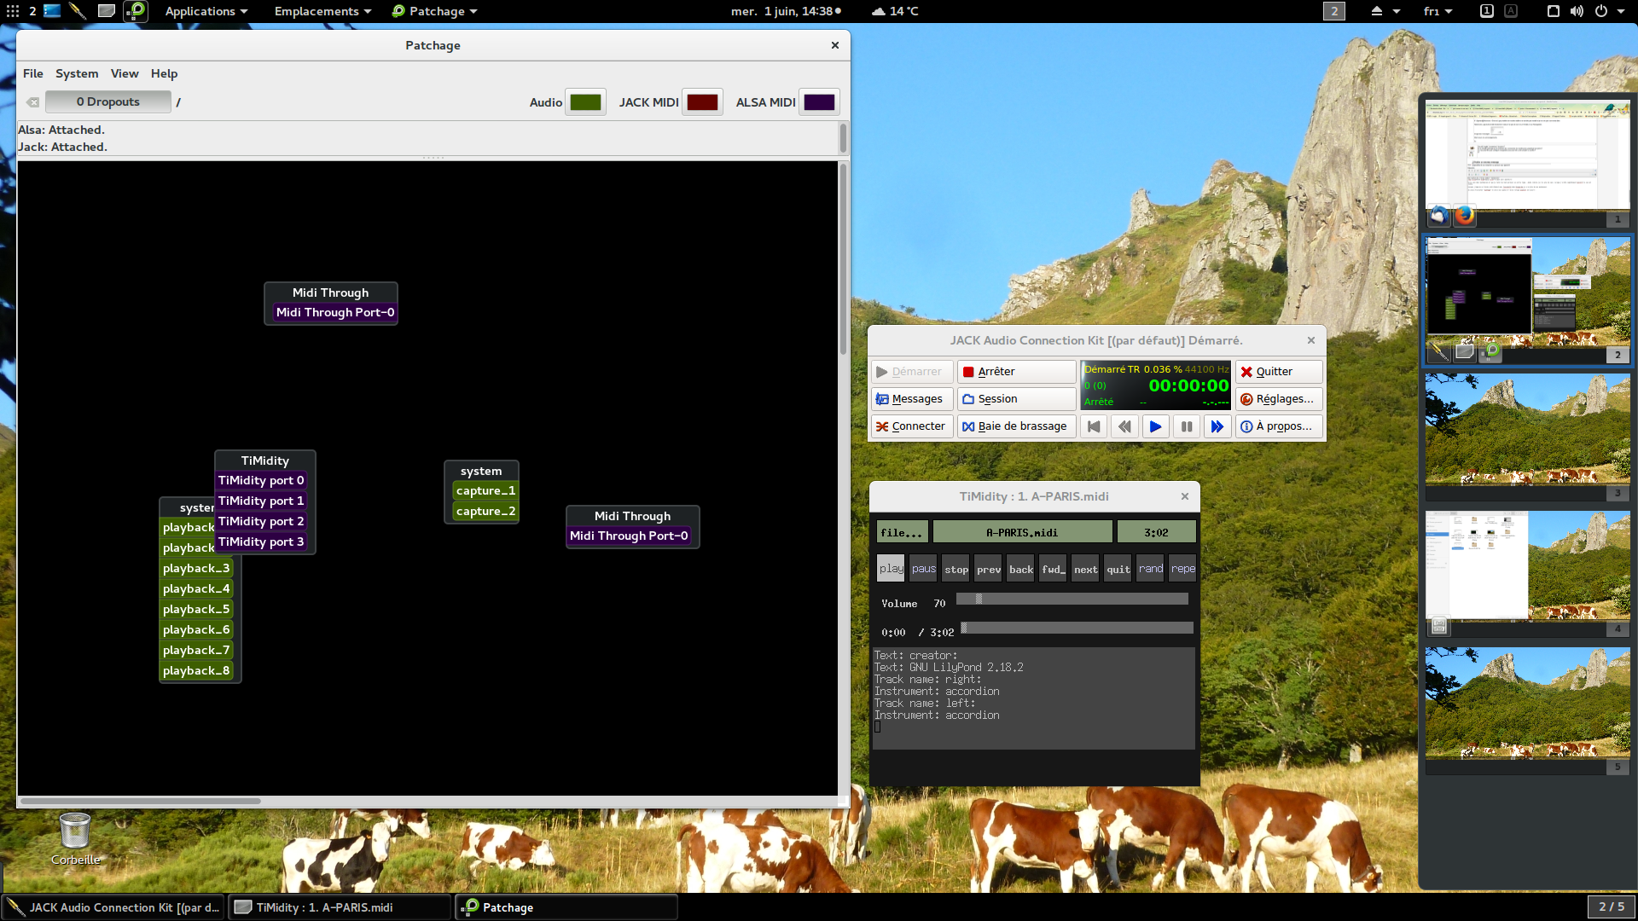
Task: Click JACK transport play icon
Action: [1155, 426]
